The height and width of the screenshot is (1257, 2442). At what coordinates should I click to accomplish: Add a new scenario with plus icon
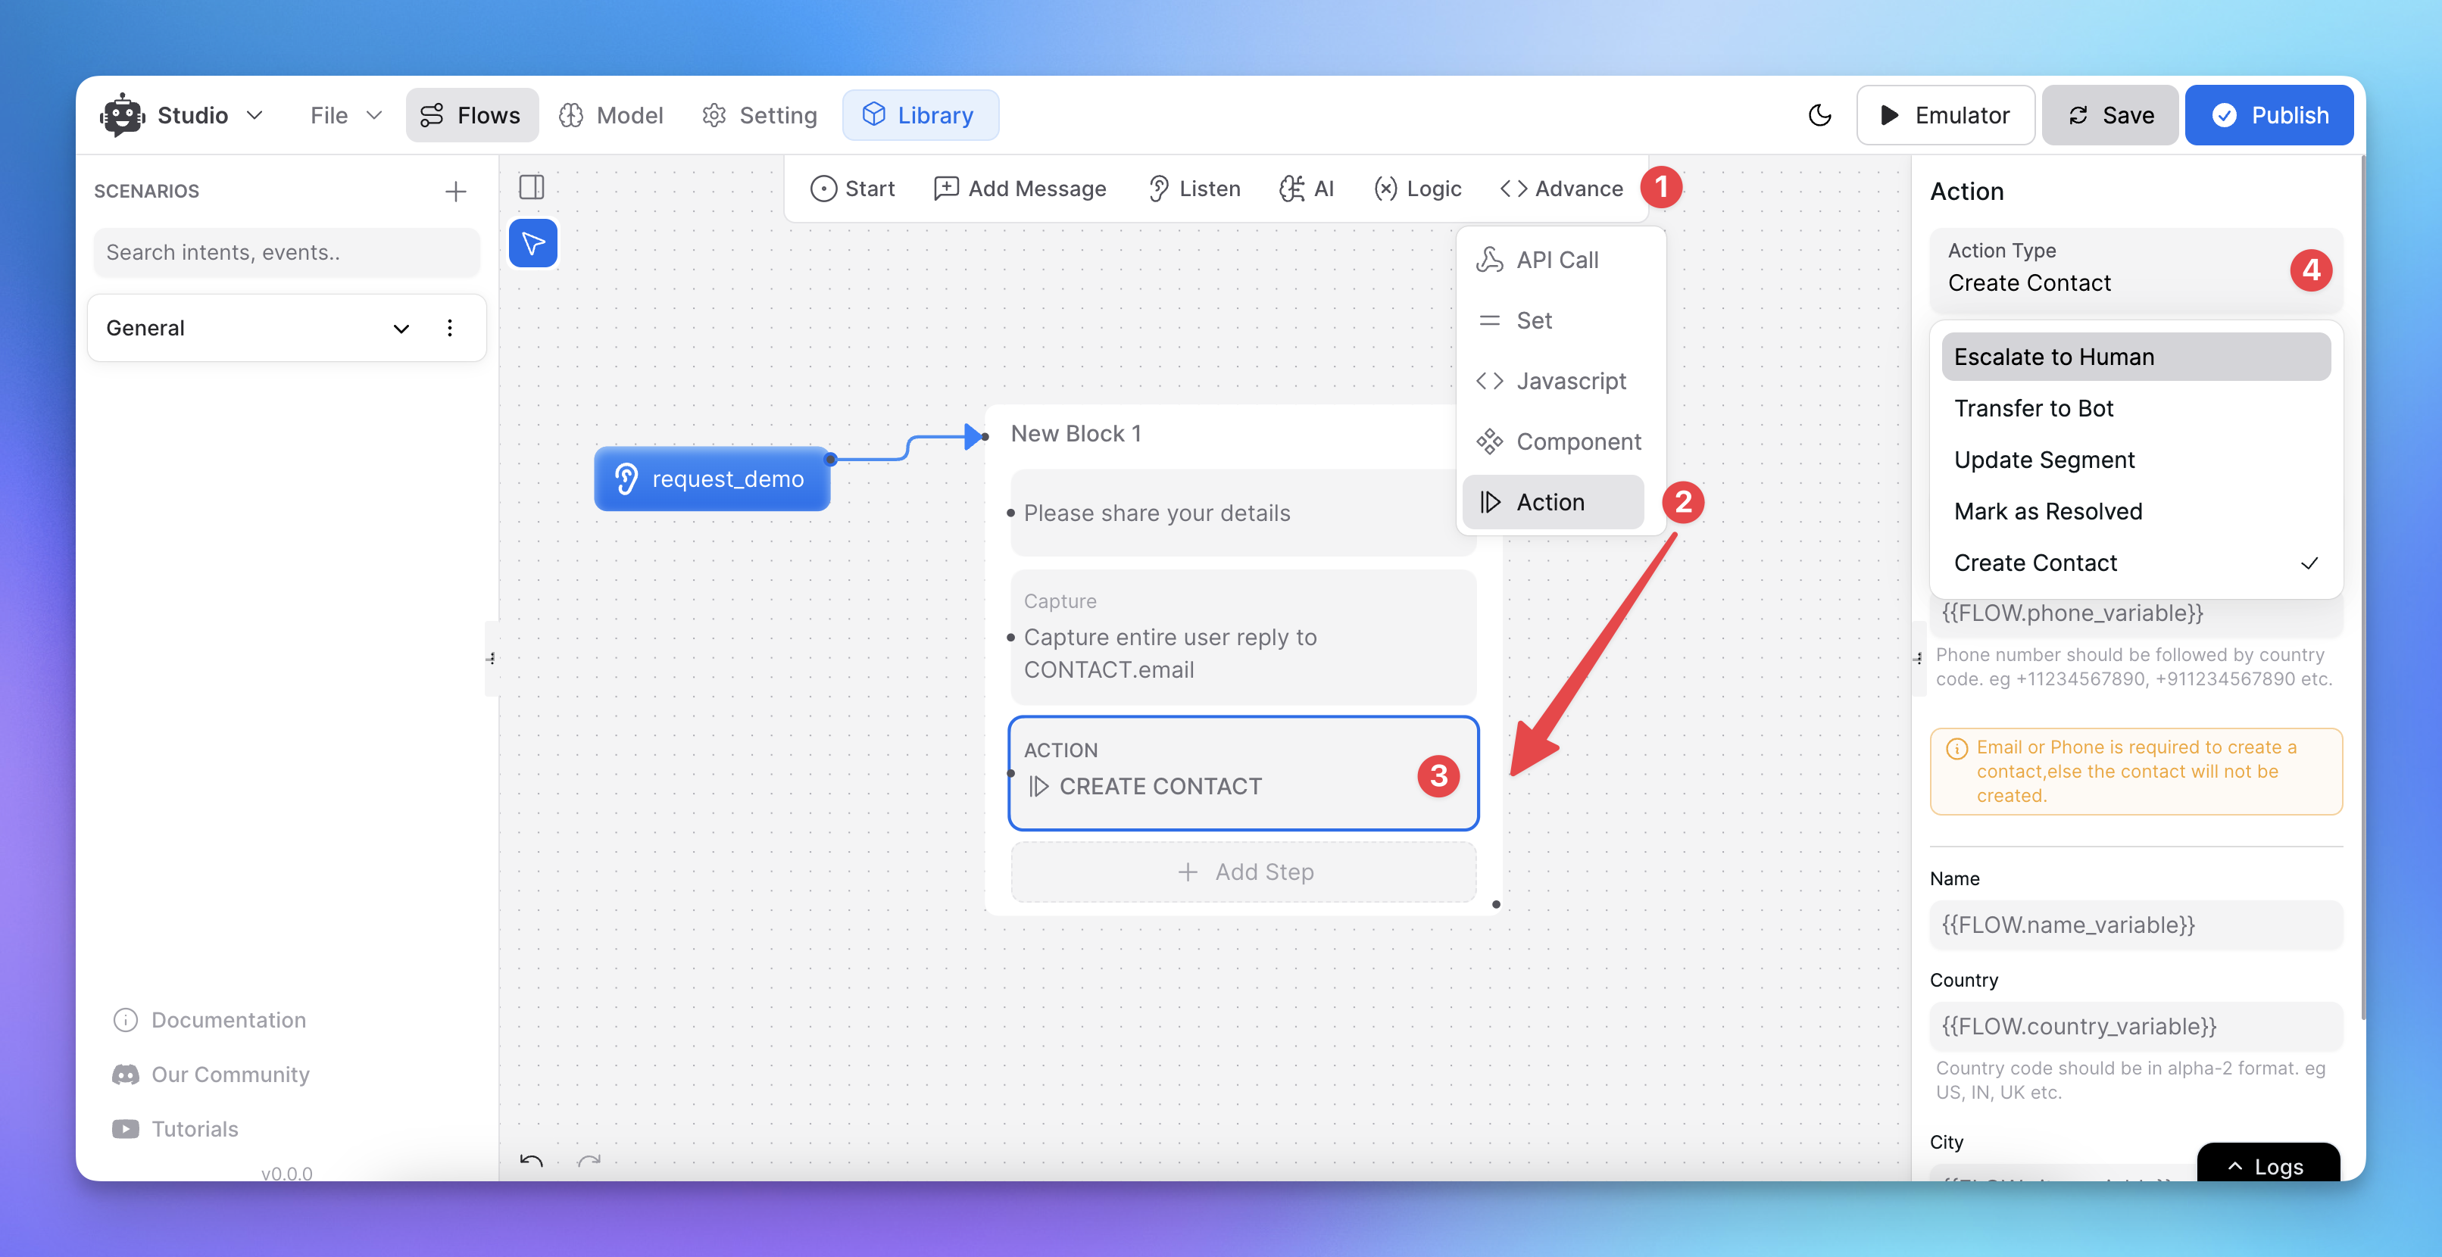tap(456, 192)
